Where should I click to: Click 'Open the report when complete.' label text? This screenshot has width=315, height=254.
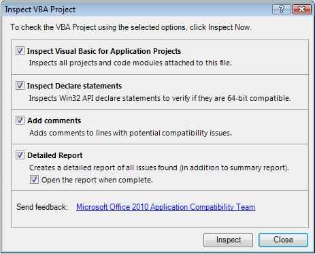coord(97,180)
